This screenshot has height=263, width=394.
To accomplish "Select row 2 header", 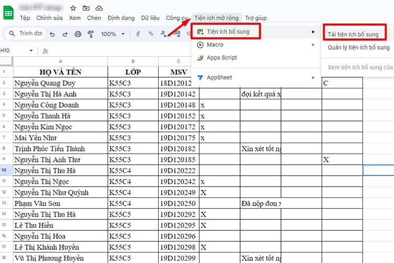I will [x=6, y=83].
